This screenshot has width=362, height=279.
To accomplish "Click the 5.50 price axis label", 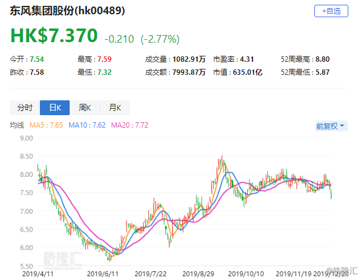I will [26, 266].
